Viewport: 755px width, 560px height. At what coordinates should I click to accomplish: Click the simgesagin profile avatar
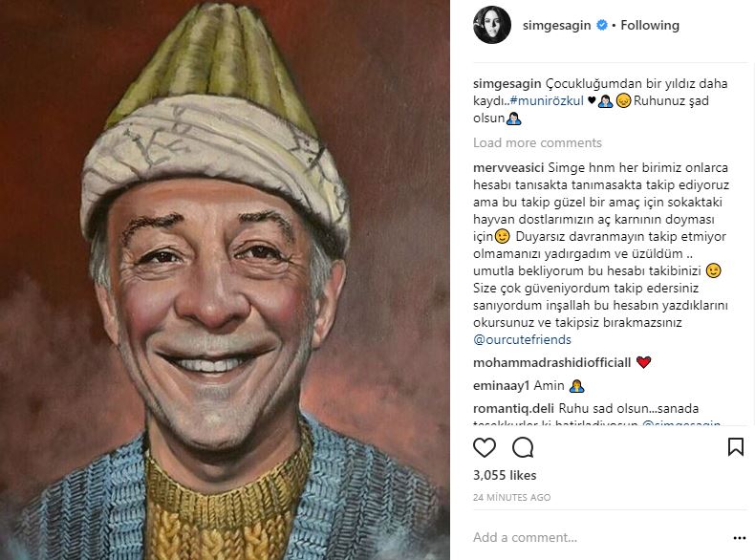[x=492, y=26]
